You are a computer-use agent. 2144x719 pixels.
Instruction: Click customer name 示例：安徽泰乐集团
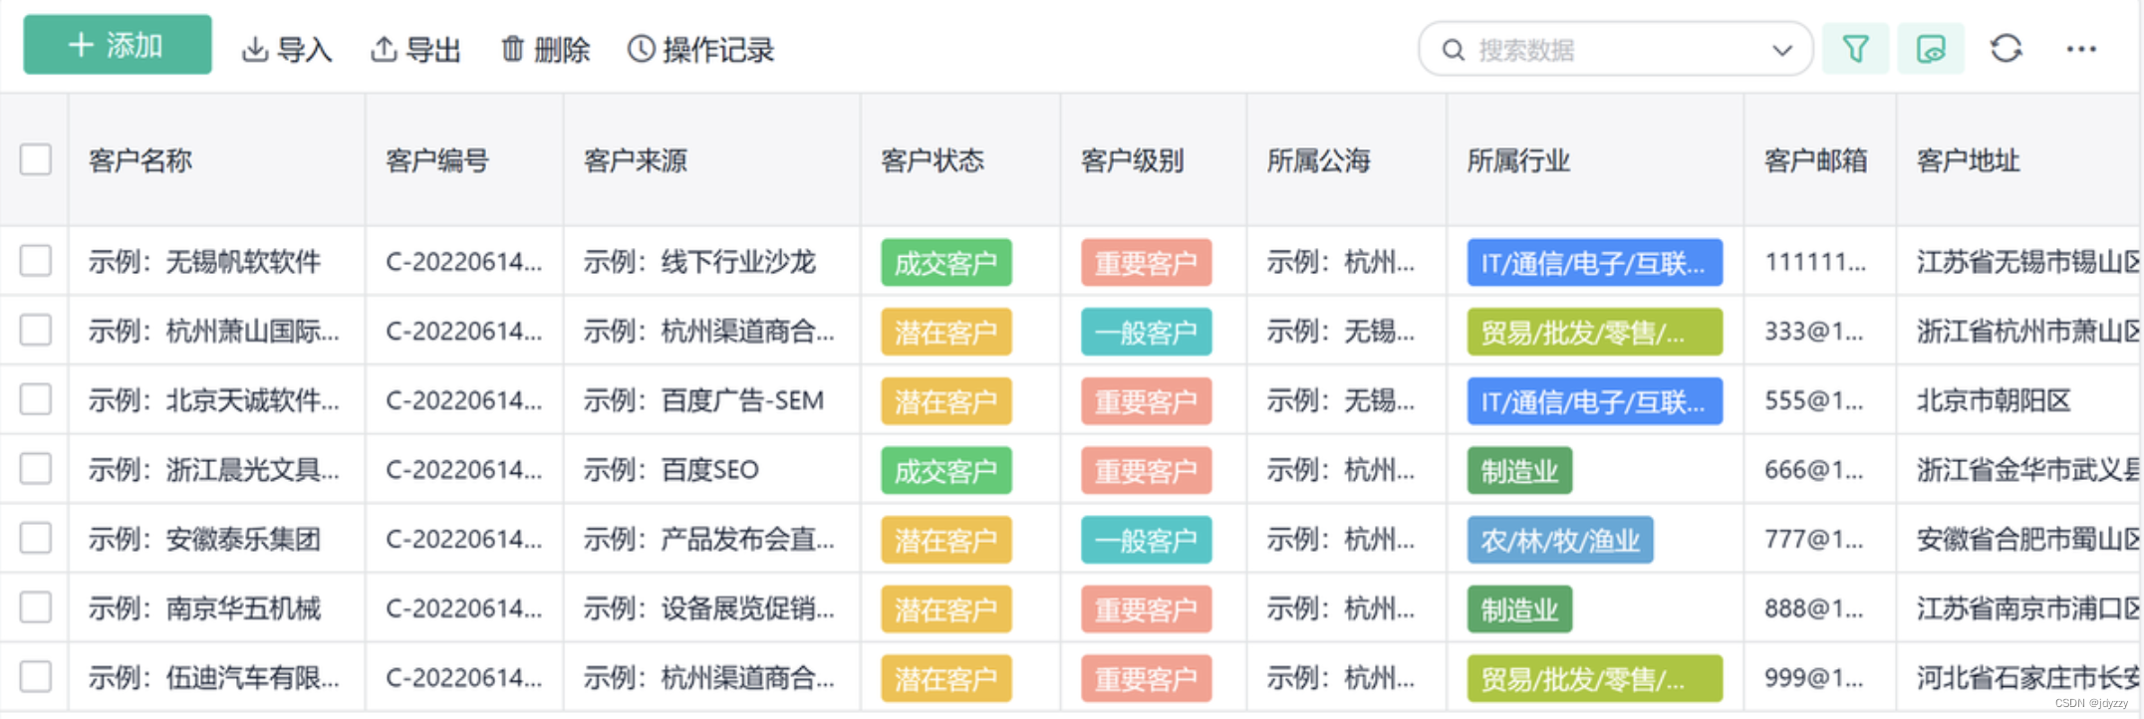204,539
